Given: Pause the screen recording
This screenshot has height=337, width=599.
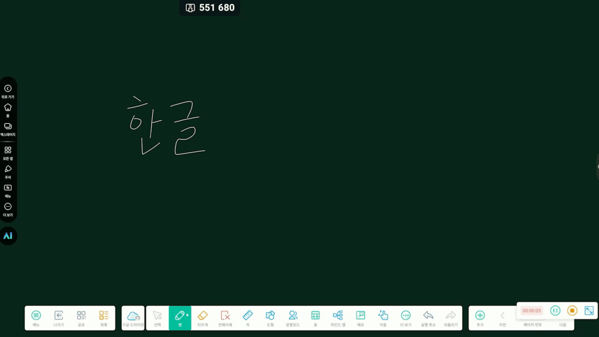Looking at the screenshot, I should click(555, 310).
